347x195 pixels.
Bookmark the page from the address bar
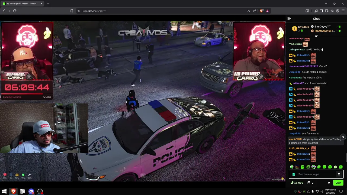pos(72,11)
